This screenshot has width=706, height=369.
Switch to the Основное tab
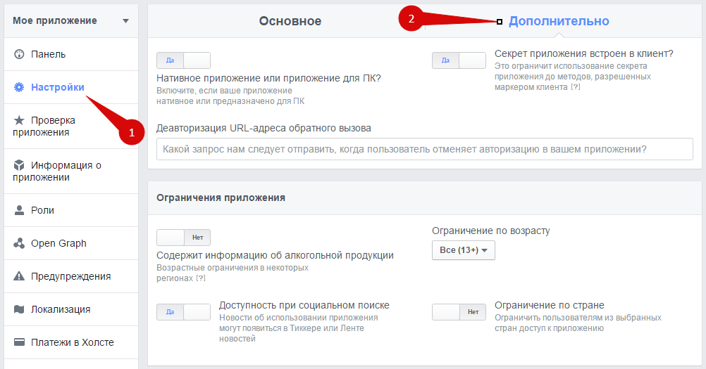coord(290,21)
